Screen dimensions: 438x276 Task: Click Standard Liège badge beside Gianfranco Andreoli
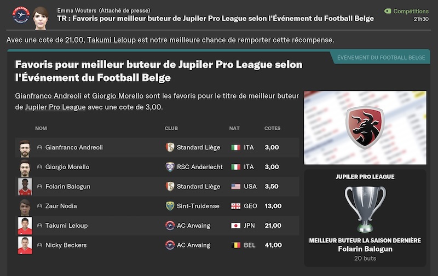(170, 147)
